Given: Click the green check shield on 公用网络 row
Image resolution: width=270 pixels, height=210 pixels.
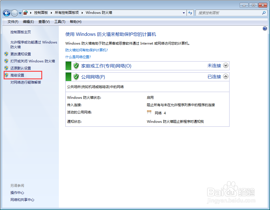Looking at the screenshot, I should click(76, 76).
